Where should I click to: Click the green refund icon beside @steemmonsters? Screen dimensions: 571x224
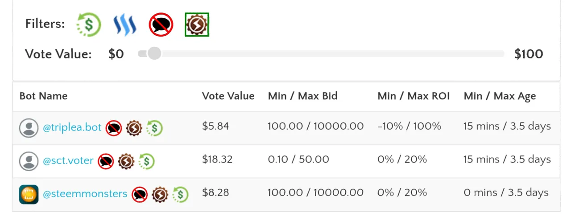[x=180, y=195]
